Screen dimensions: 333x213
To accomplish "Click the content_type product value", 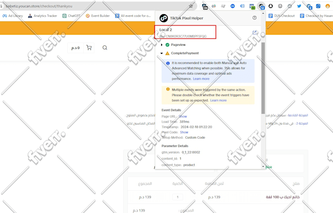I will 189,165.
